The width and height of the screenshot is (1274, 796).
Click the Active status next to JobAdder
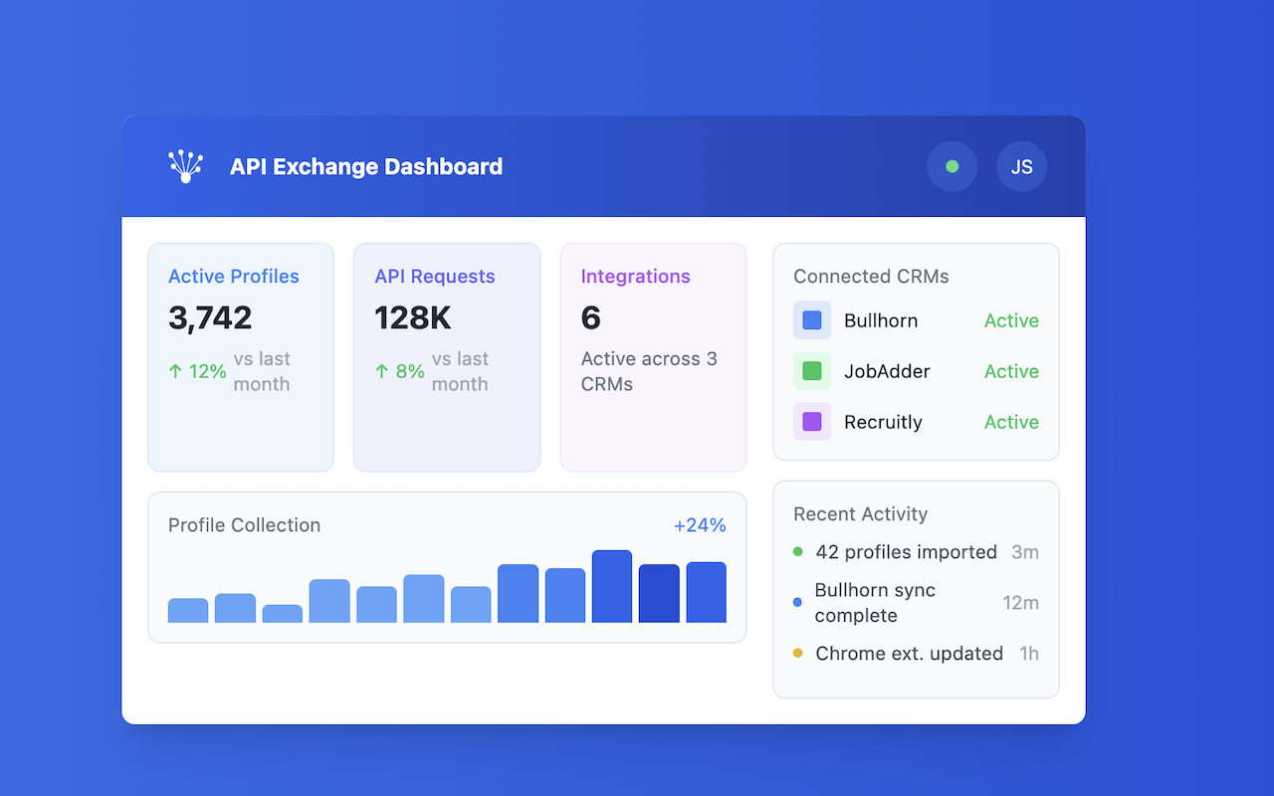pyautogui.click(x=1011, y=371)
